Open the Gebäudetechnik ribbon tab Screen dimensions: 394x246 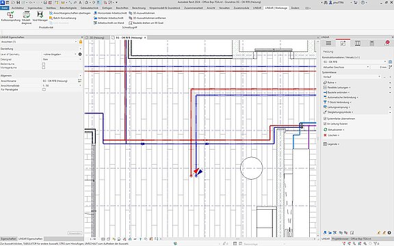coord(90,8)
